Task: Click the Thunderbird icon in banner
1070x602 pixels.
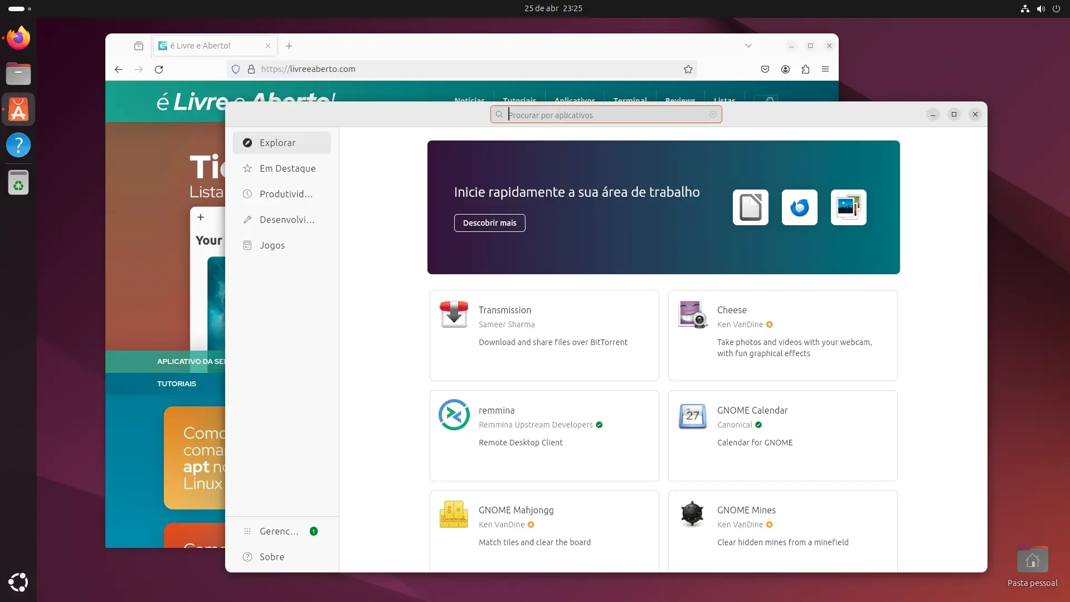Action: (800, 207)
